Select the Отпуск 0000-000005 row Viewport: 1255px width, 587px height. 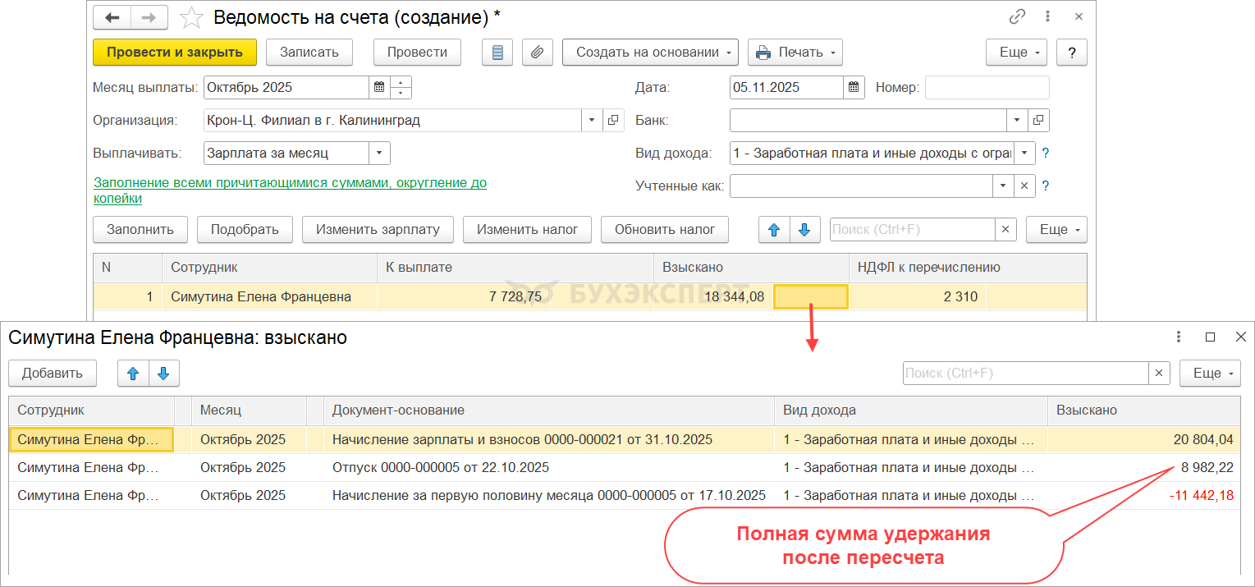coord(441,468)
